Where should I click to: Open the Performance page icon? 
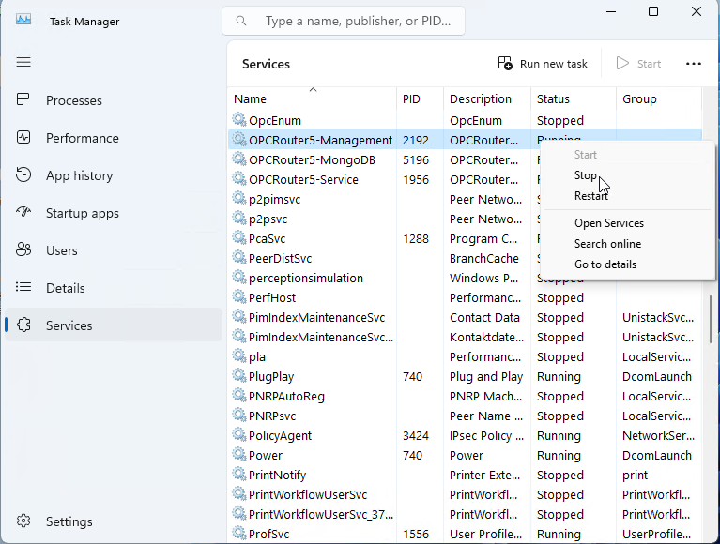[x=24, y=138]
